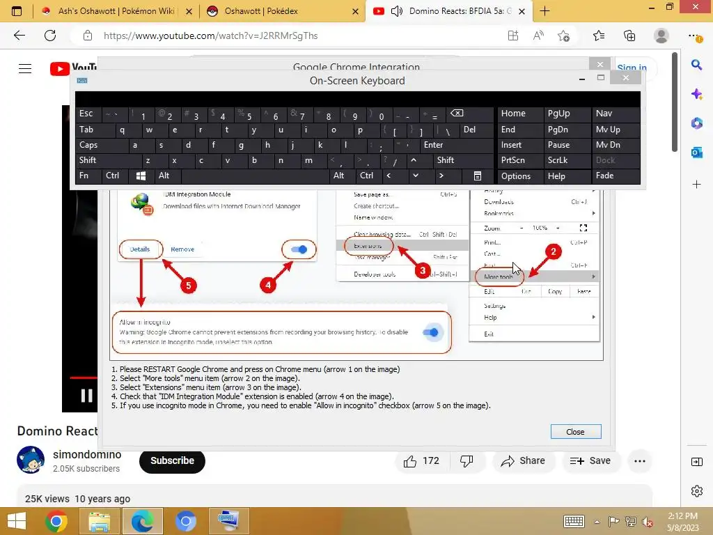Dislike the video with thumbs down
This screenshot has height=535, width=713.
[467, 461]
